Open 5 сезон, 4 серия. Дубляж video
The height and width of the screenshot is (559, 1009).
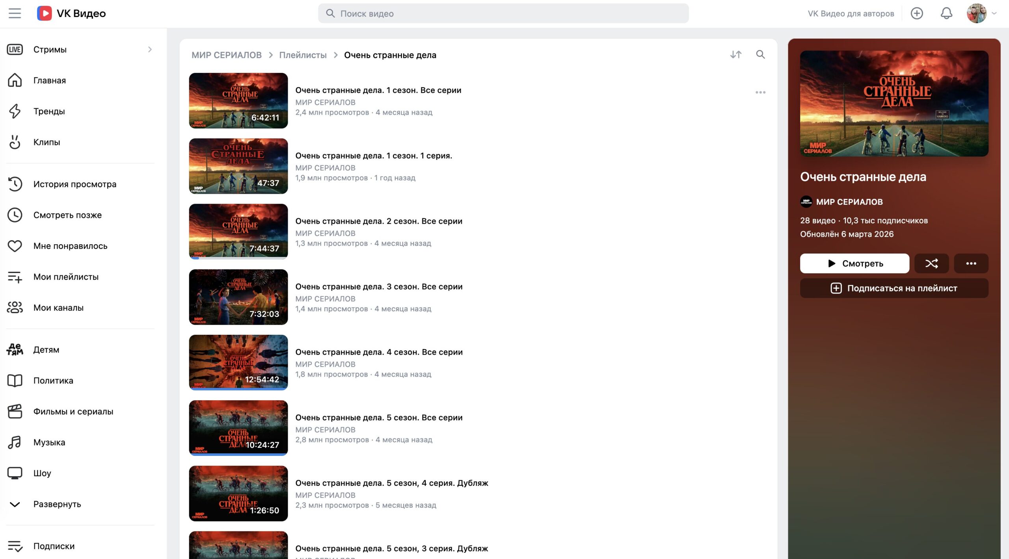(238, 493)
